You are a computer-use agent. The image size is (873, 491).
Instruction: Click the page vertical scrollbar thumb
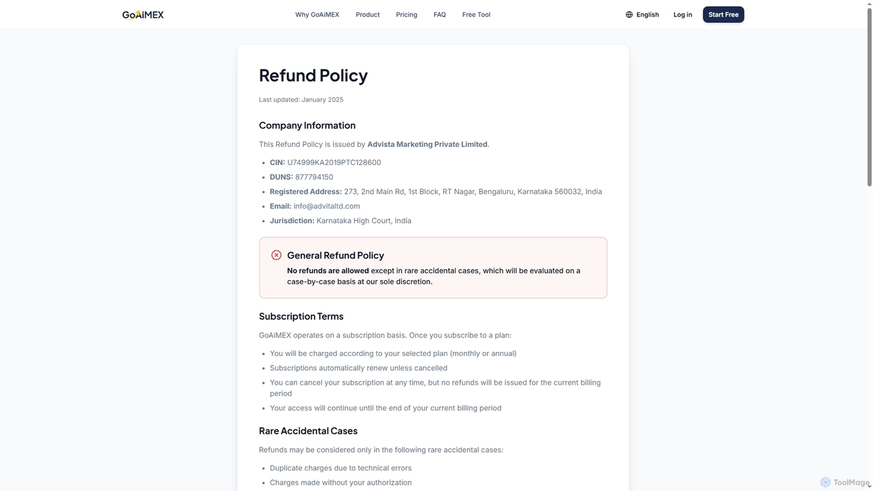click(x=869, y=95)
